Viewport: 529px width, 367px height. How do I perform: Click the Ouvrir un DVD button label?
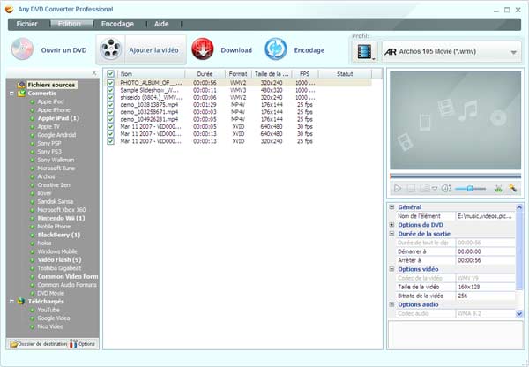click(63, 50)
